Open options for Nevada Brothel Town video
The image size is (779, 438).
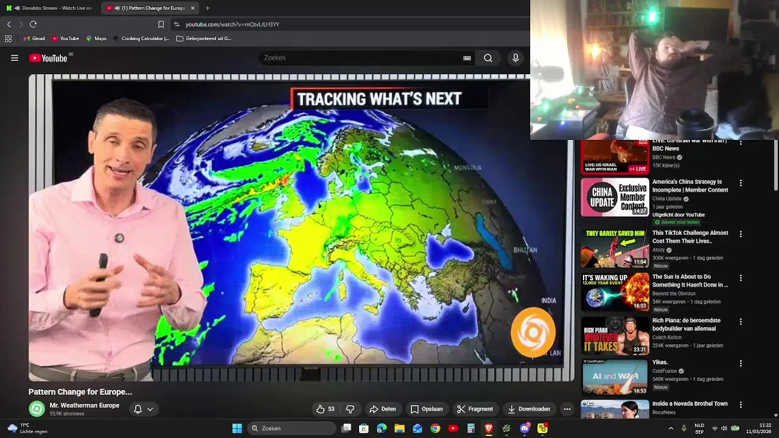point(741,405)
